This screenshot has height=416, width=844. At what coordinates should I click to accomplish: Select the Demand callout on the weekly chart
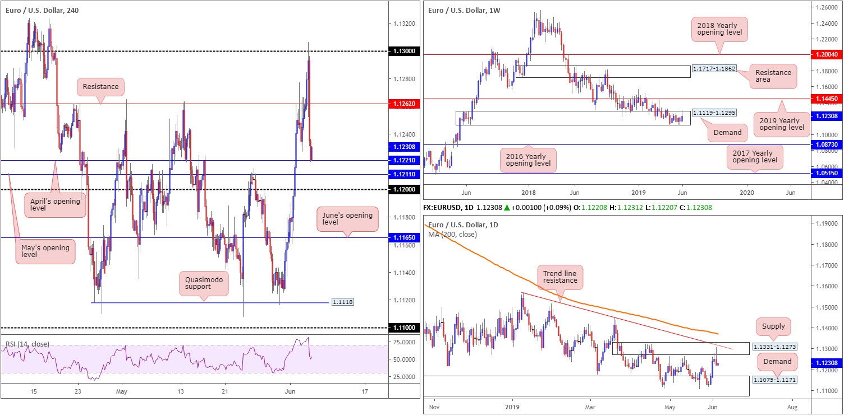[x=728, y=133]
